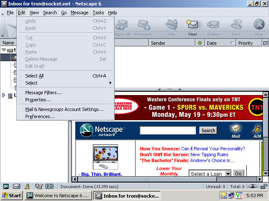Click the online/offline plug icon
Image resolution: width=269 pixels, height=201 pixels.
pos(252,186)
